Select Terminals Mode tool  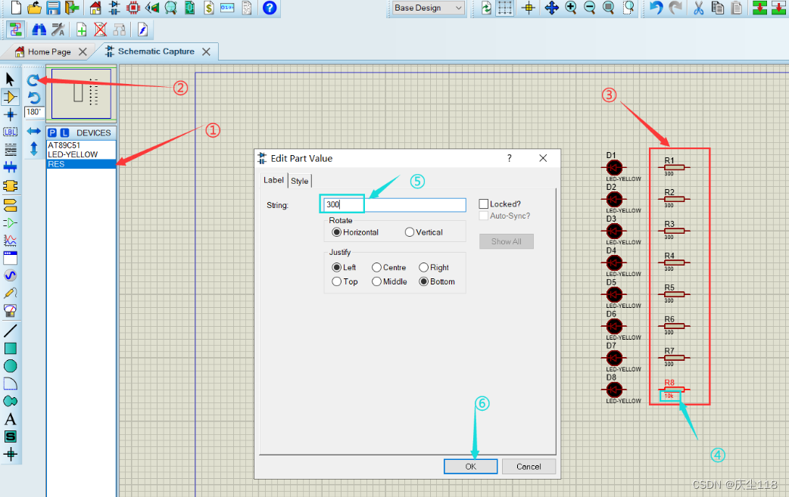10,205
